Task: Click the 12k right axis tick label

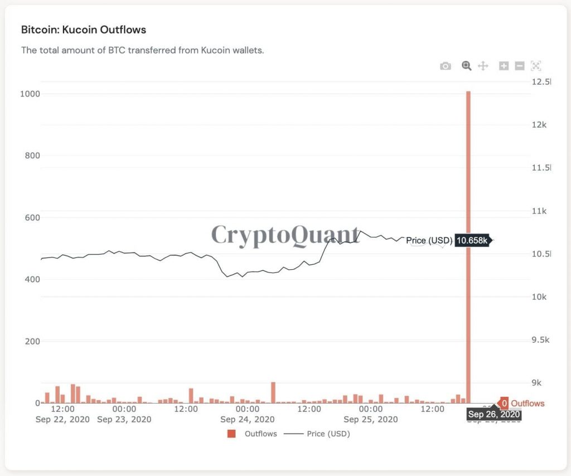Action: tap(540, 125)
